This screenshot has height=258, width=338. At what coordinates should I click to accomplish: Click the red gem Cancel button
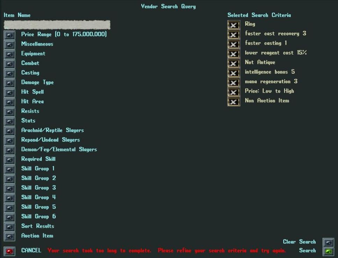coord(9,251)
